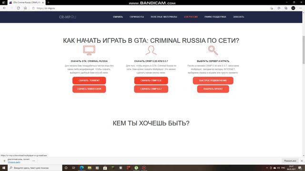Click the monitor icon above download GTA
The image size is (305, 171).
tap(89, 50)
